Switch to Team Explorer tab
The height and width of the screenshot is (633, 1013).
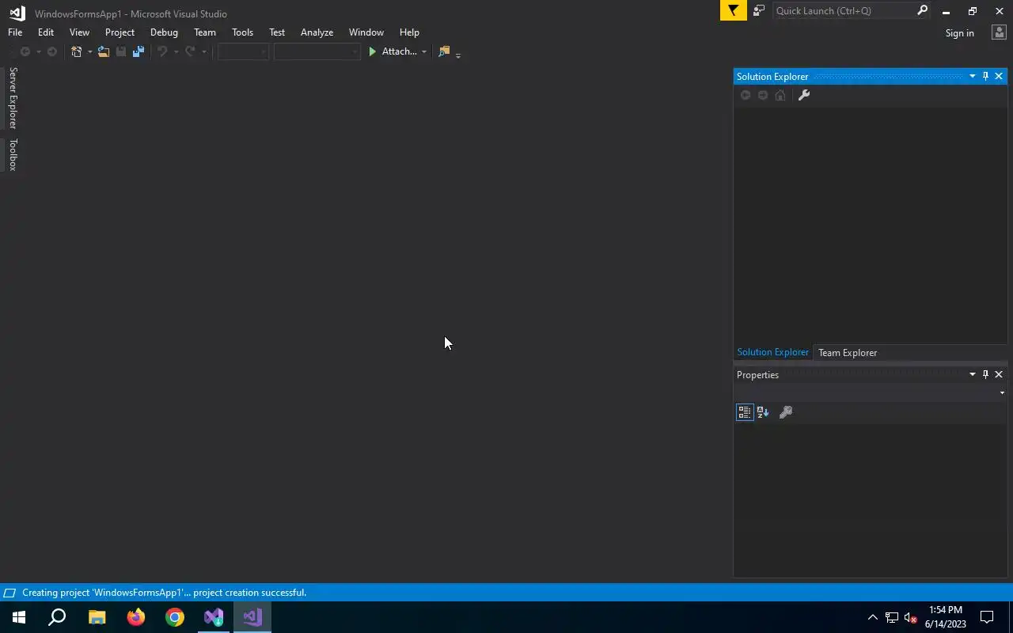point(848,353)
